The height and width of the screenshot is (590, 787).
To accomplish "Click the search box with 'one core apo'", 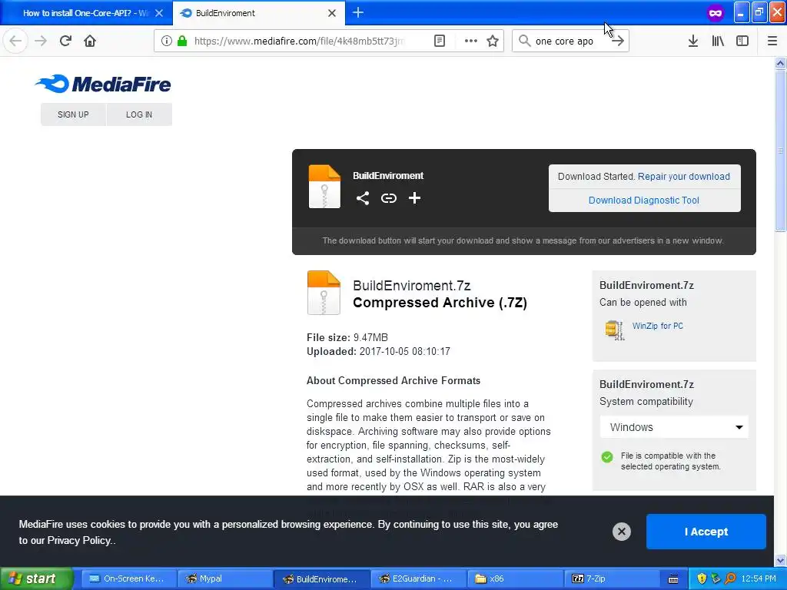I will pyautogui.click(x=569, y=41).
